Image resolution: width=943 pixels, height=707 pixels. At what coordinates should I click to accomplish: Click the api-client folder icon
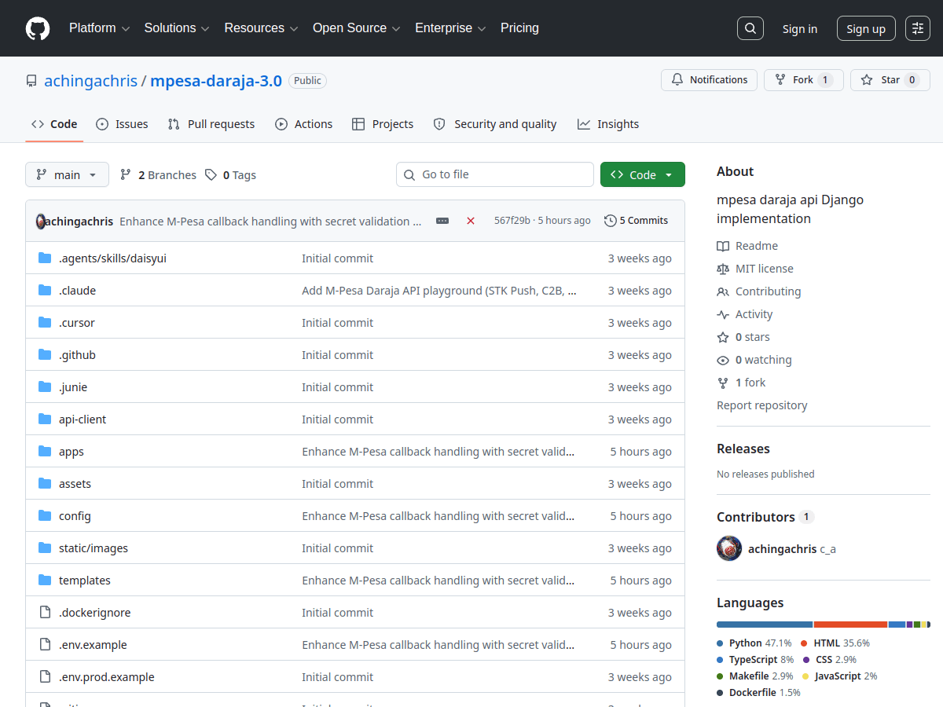click(x=45, y=419)
